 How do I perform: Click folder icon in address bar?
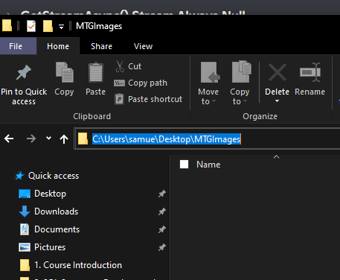click(83, 139)
